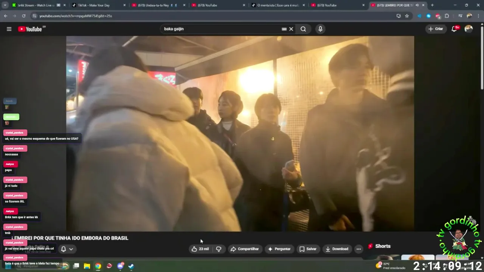Save the video with the Salvar button

coord(308,249)
